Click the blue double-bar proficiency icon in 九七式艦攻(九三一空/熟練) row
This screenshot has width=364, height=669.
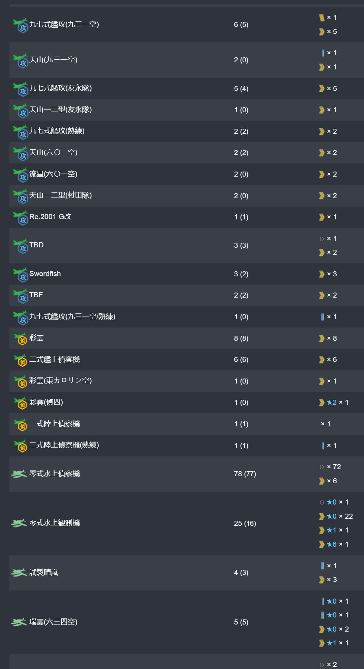coord(323,317)
